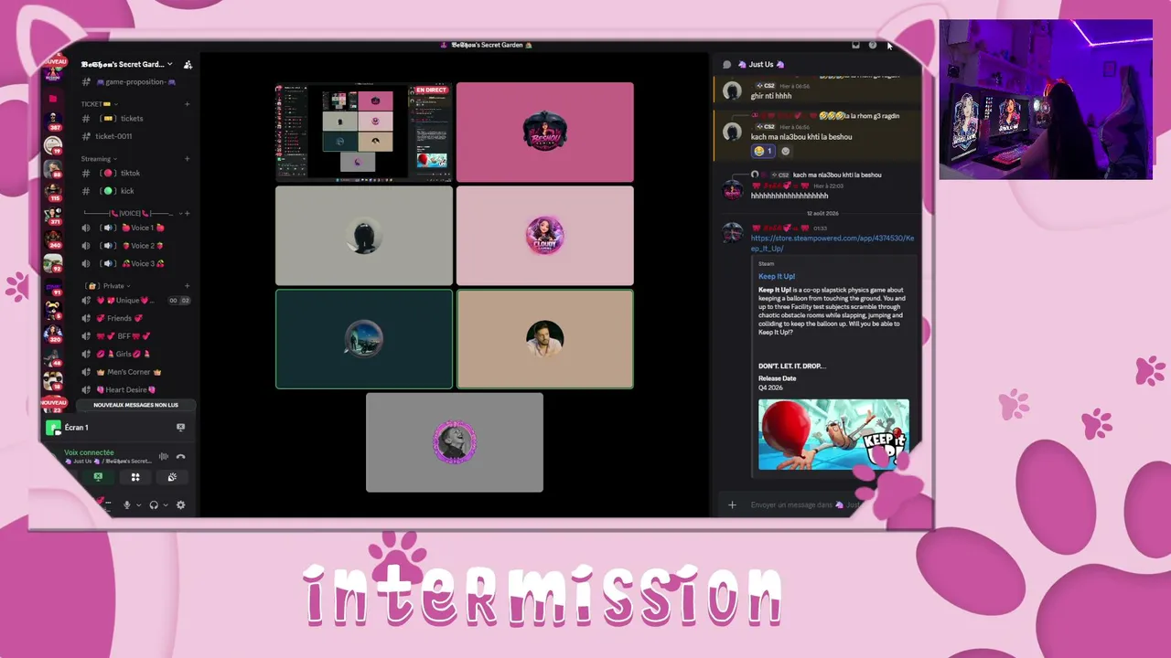The height and width of the screenshot is (658, 1171).
Task: Switch to the server with badge 115
Action: click(x=53, y=191)
